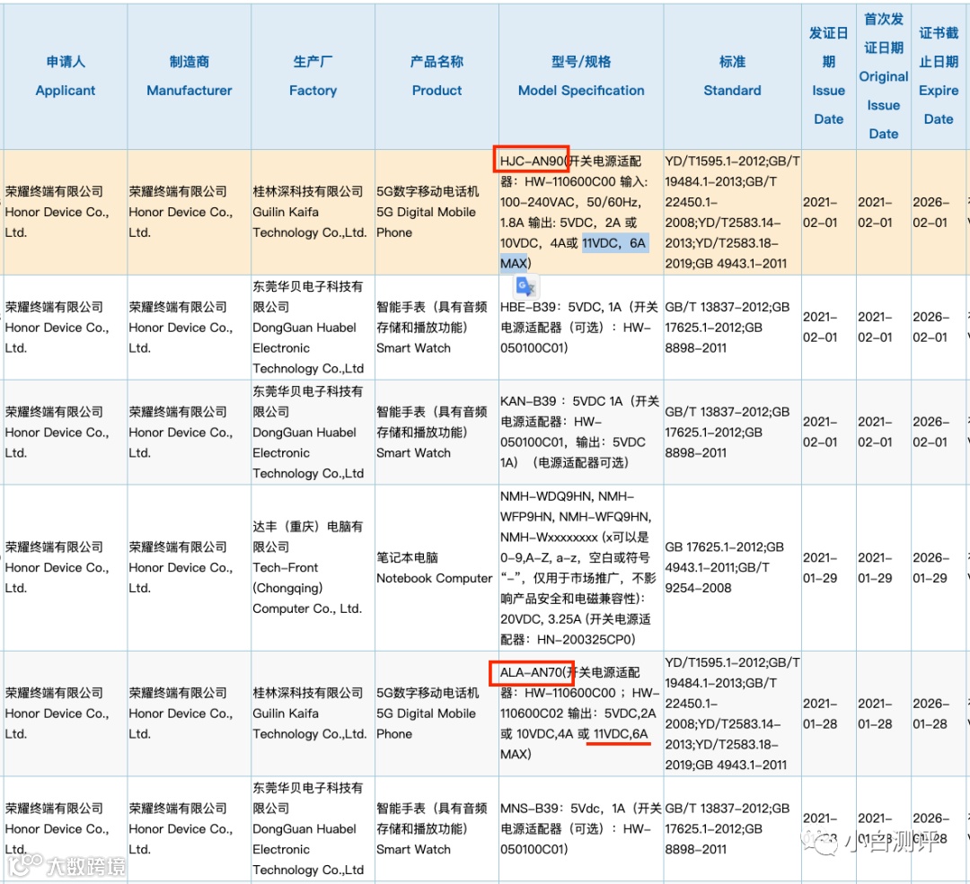Click the Notebook Computer product cell

pyautogui.click(x=436, y=567)
